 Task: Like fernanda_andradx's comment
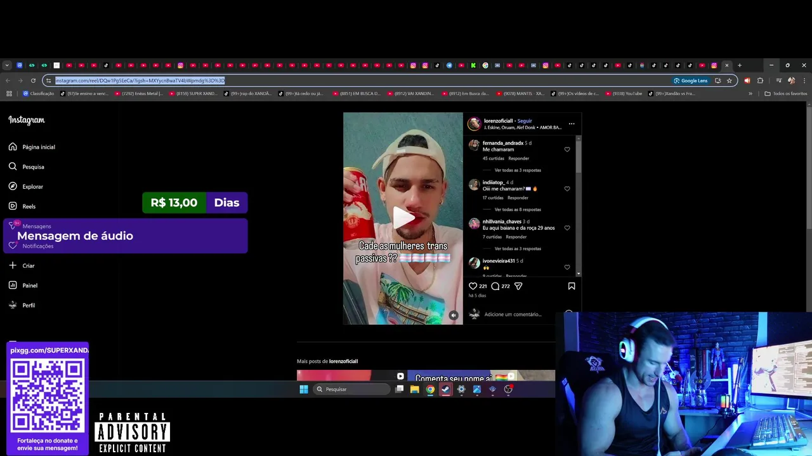[567, 149]
